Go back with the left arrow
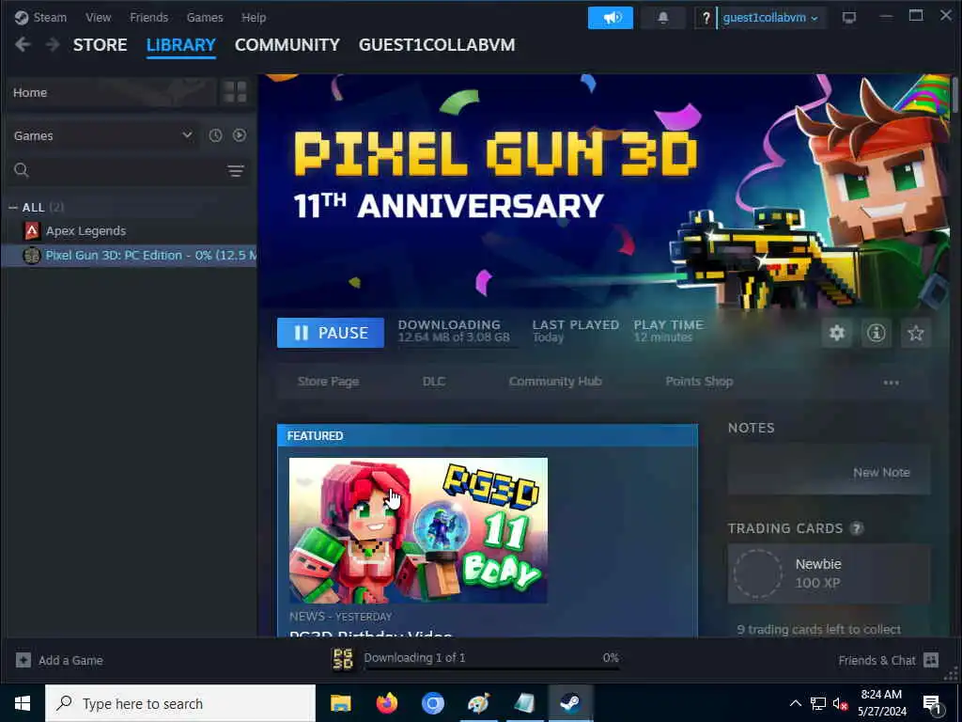The width and height of the screenshot is (962, 722). 23,44
